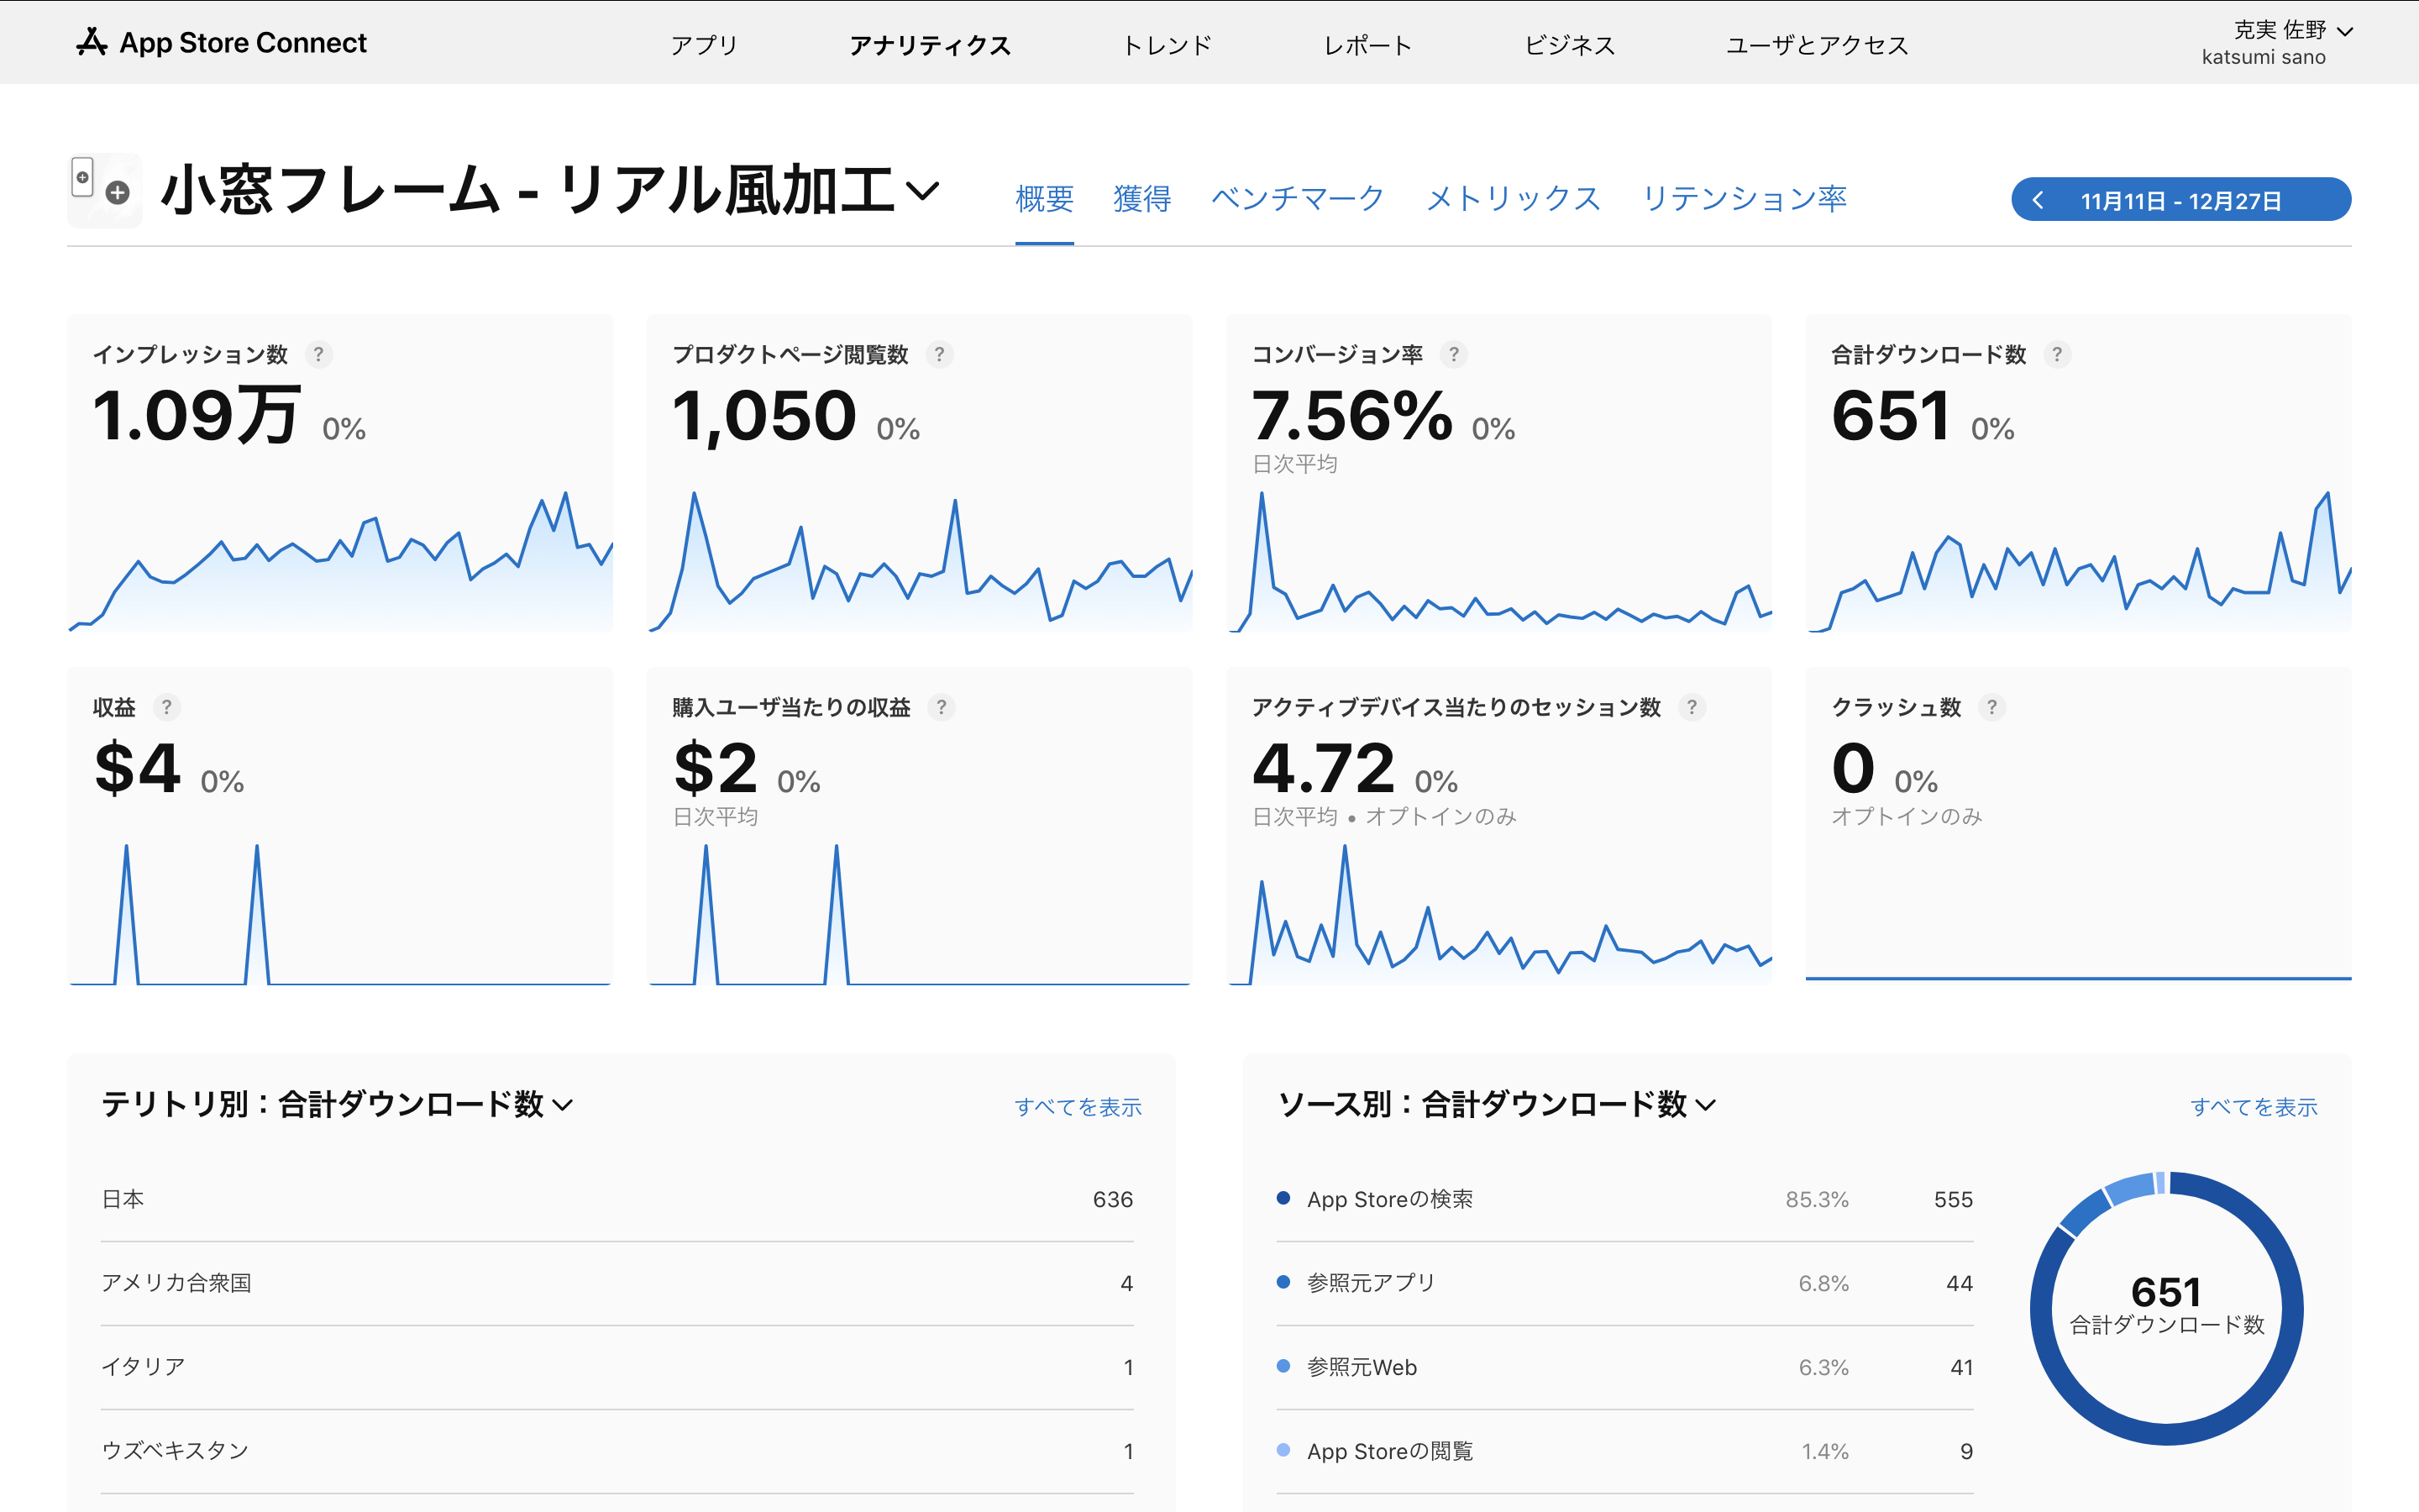Click the help icon beside クラッシュ数
The width and height of the screenshot is (2419, 1512).
click(x=1991, y=707)
